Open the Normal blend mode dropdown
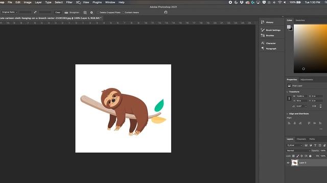Screen dimensions: 327x183 point(298,150)
